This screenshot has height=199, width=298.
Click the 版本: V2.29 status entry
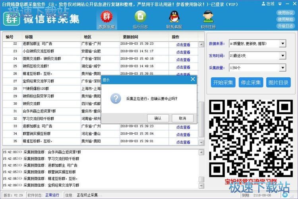pyautogui.click(x=13, y=195)
